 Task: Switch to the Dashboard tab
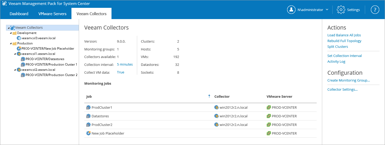tap(19, 14)
